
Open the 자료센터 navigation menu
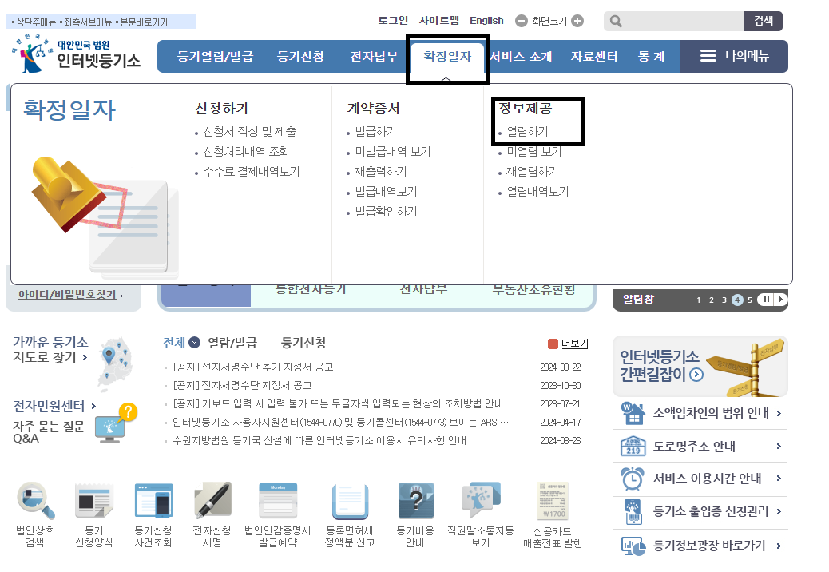point(593,56)
